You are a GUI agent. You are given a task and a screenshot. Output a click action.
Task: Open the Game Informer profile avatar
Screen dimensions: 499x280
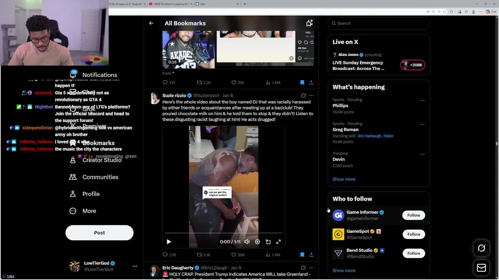click(x=338, y=215)
